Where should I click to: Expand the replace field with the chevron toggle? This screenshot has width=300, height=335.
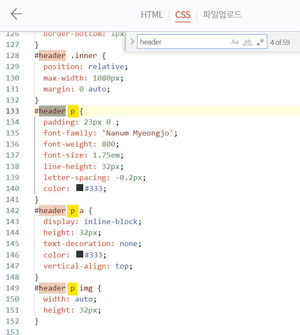point(132,42)
